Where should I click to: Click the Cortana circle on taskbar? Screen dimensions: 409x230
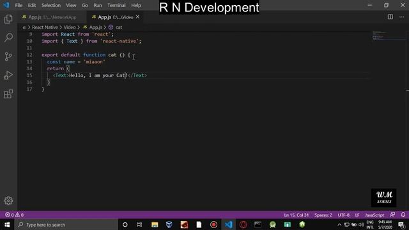(x=125, y=224)
